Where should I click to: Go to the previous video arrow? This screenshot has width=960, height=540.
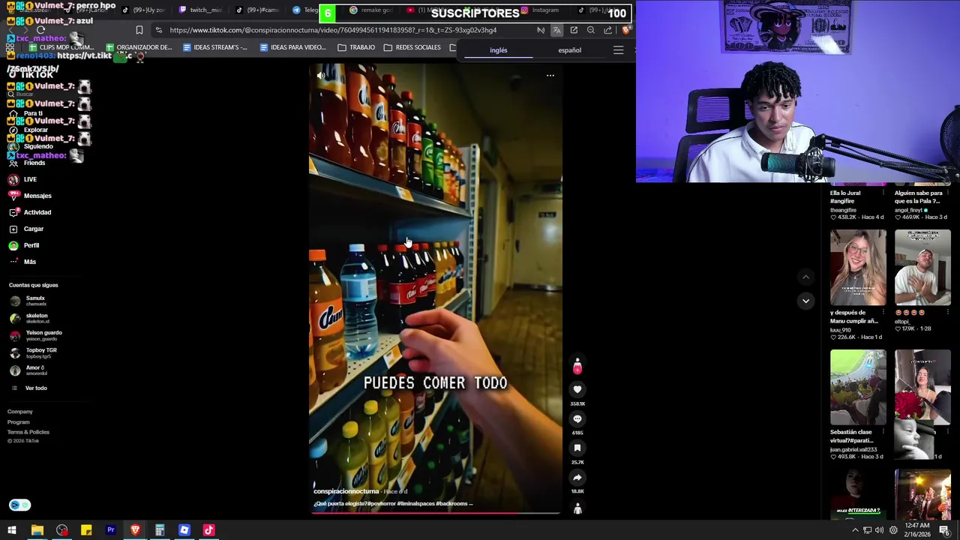[805, 277]
